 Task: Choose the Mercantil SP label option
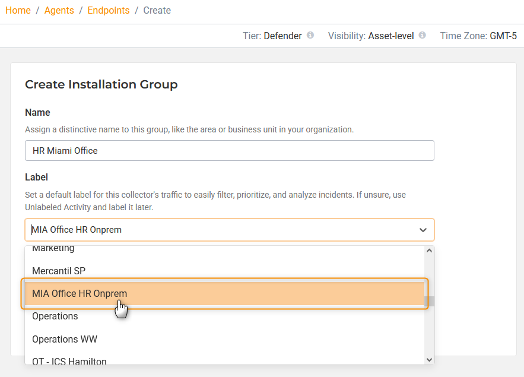pos(59,271)
